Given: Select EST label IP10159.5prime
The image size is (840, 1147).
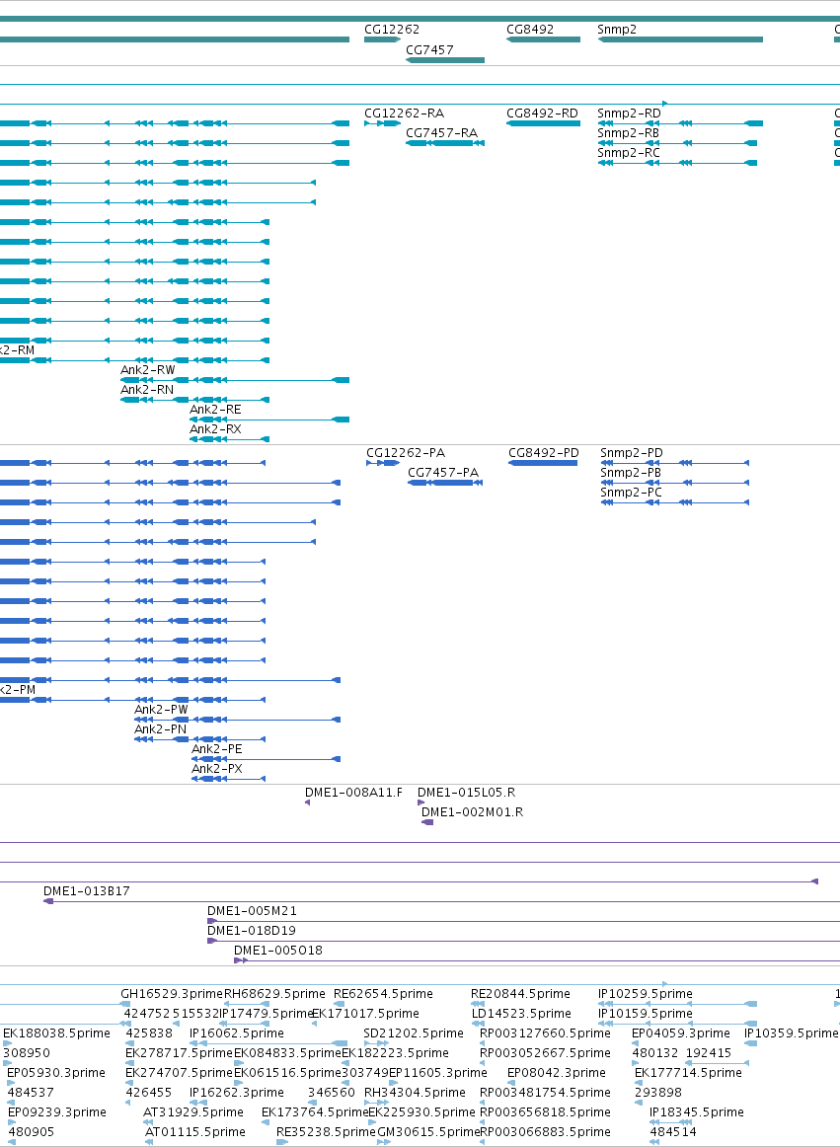Looking at the screenshot, I should [x=646, y=1014].
